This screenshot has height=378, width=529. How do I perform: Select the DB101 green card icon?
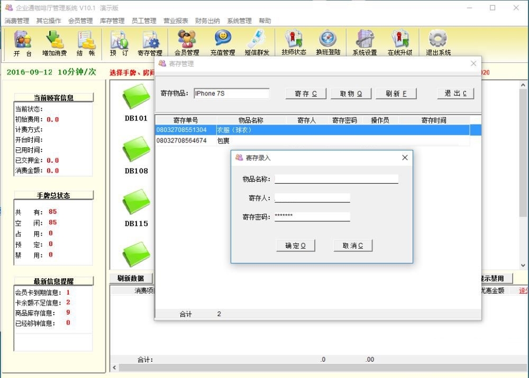coord(136,98)
